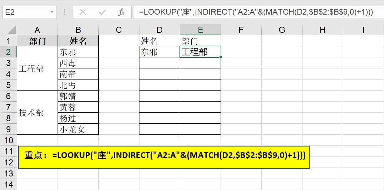
Task: Select column F header
Action: pos(241,30)
